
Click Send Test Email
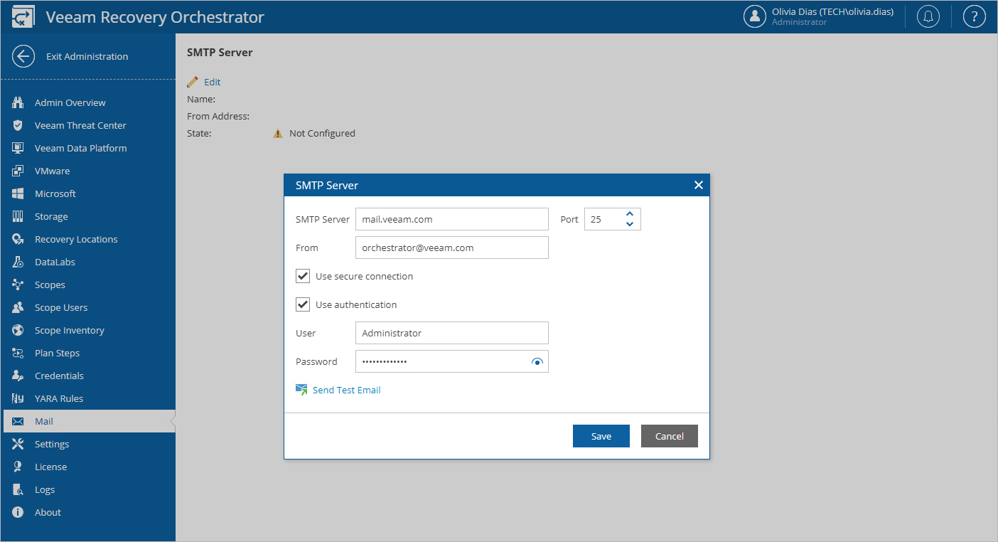click(x=346, y=390)
